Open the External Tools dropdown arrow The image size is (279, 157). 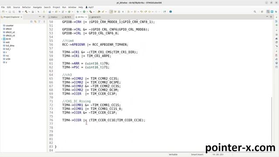(x=94, y=12)
